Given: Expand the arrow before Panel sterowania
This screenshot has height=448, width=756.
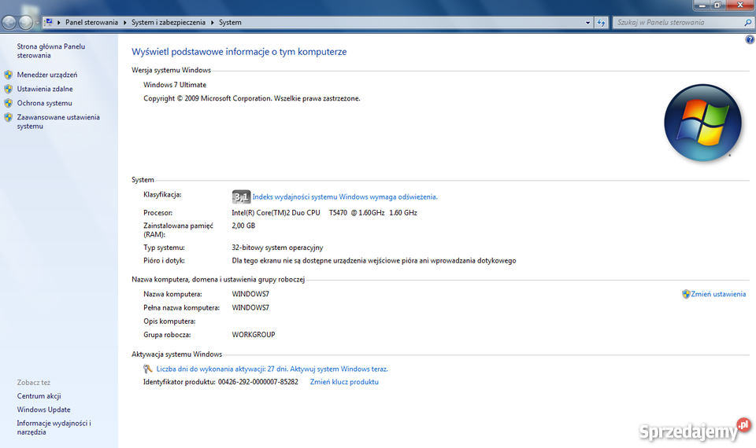Looking at the screenshot, I should (x=59, y=23).
